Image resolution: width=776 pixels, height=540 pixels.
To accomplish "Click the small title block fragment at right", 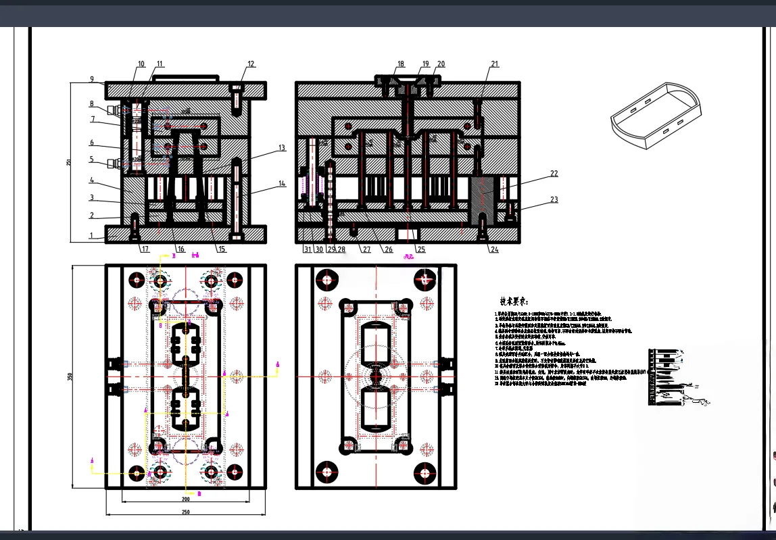I will tap(678, 377).
